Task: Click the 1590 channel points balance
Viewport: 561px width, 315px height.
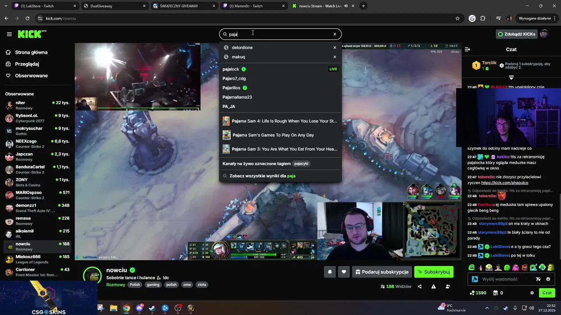Action: point(478,293)
